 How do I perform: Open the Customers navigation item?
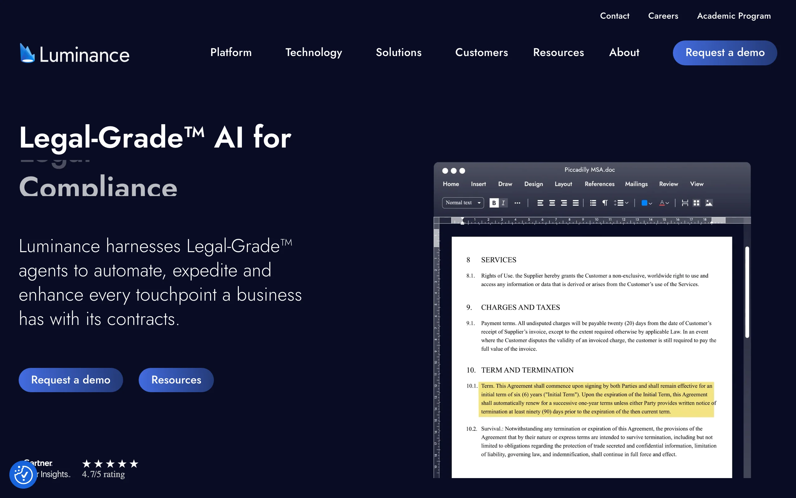click(482, 52)
